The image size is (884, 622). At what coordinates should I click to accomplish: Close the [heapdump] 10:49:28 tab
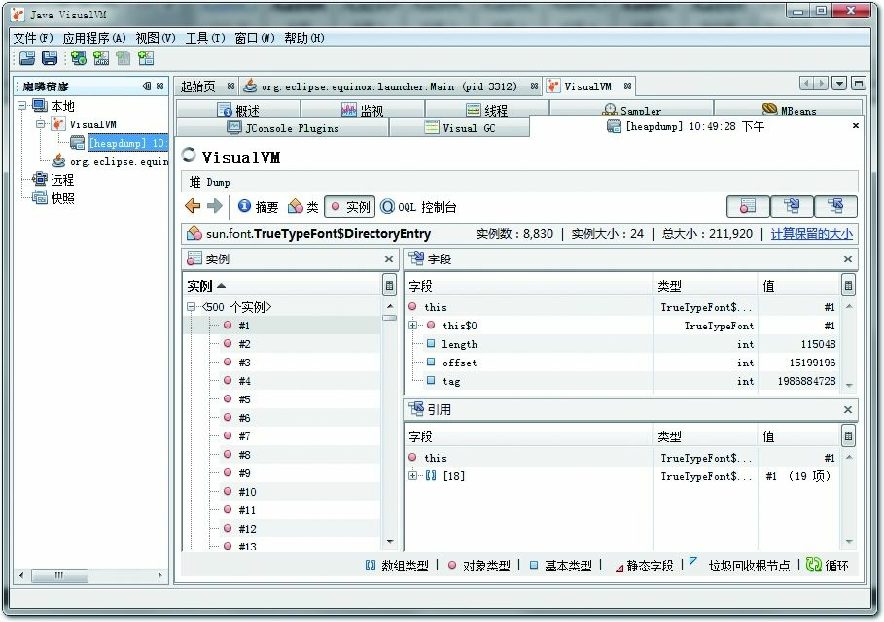855,125
